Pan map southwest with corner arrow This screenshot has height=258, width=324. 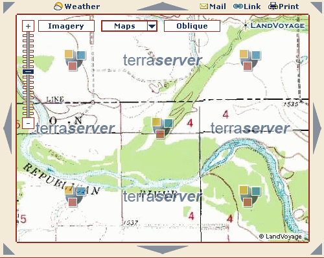[x=9, y=249]
